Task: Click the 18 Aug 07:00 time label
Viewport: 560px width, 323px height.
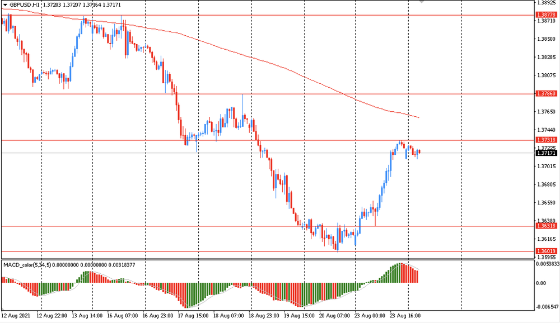Action: [x=228, y=316]
